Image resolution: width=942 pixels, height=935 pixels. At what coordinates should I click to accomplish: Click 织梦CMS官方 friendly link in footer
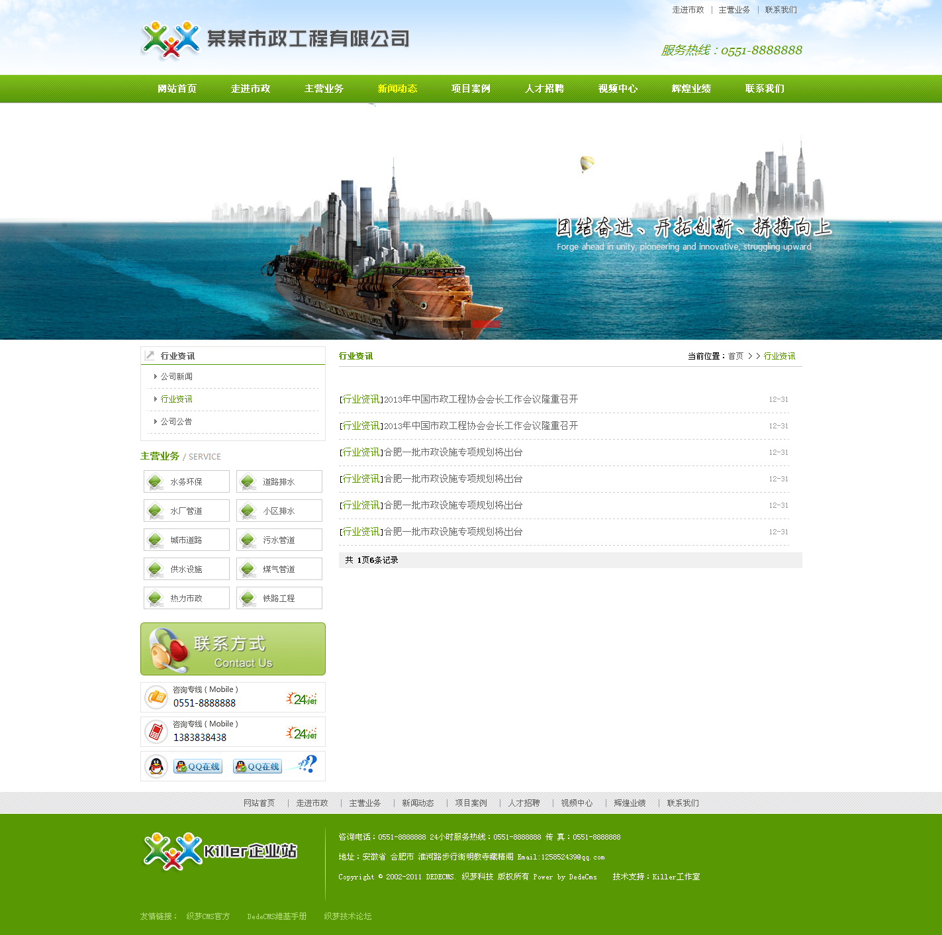point(208,916)
